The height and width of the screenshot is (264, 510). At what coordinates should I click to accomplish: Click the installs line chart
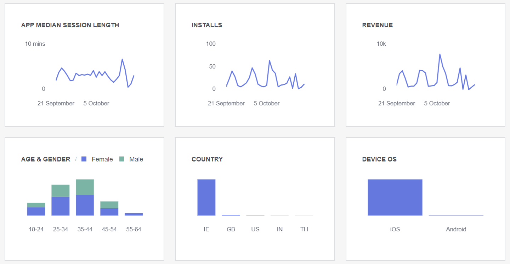(x=265, y=75)
